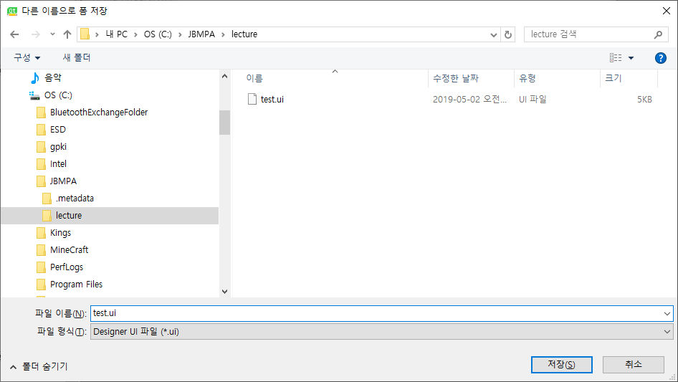
Task: Expand the file name dropdown arrow
Action: coord(667,314)
